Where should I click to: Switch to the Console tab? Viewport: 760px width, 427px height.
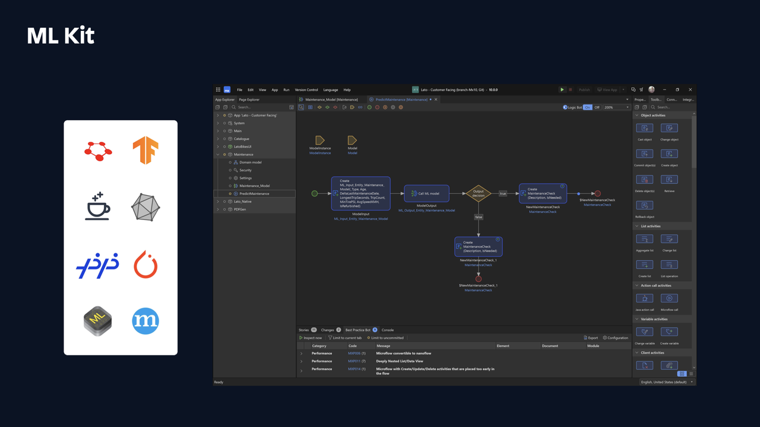coord(388,330)
